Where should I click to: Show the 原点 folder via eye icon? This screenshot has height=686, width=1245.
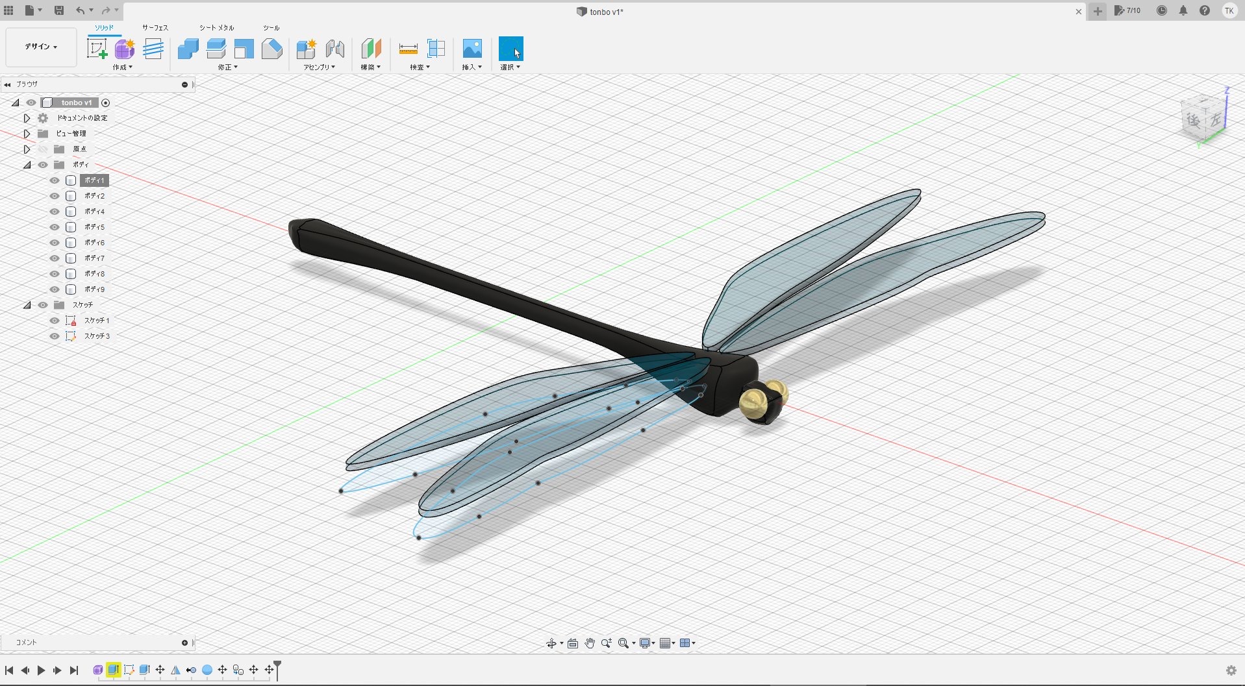[x=43, y=149]
